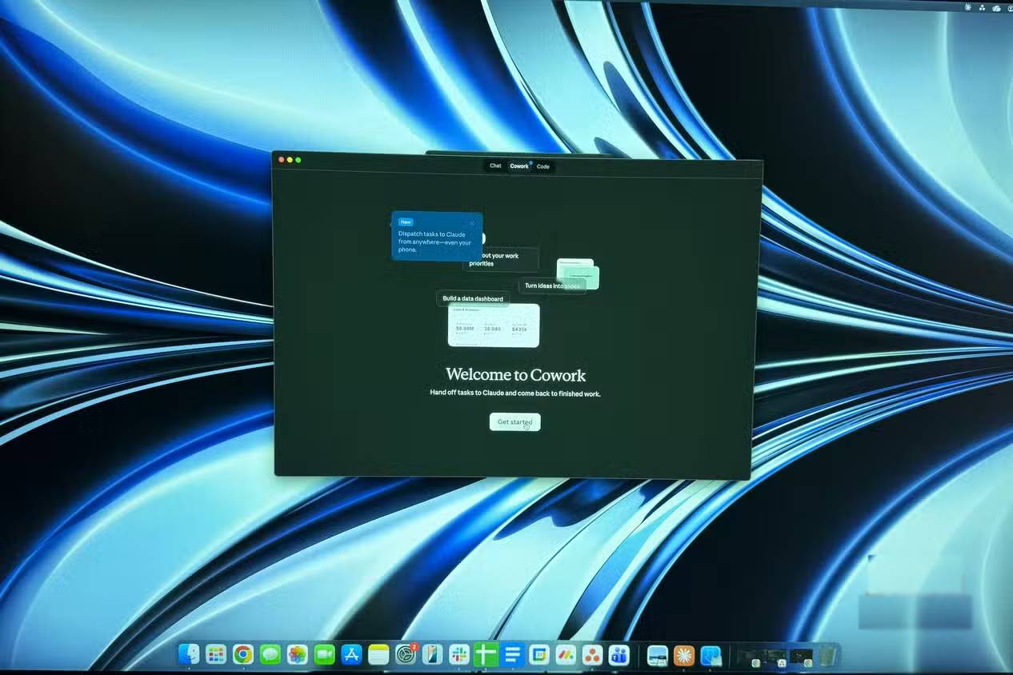Launch FaceTime from the Dock
Screen dimensions: 1013x675
click(x=324, y=655)
